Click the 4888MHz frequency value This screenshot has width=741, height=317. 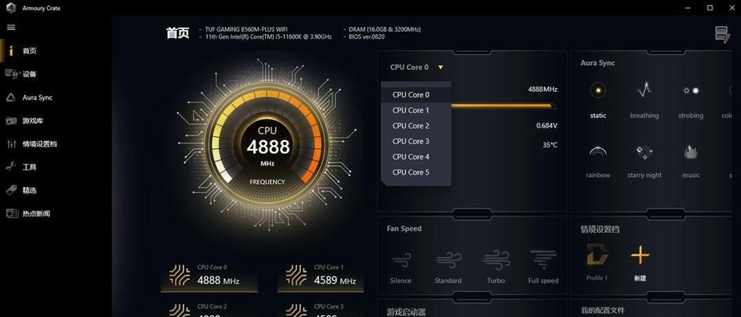click(543, 89)
